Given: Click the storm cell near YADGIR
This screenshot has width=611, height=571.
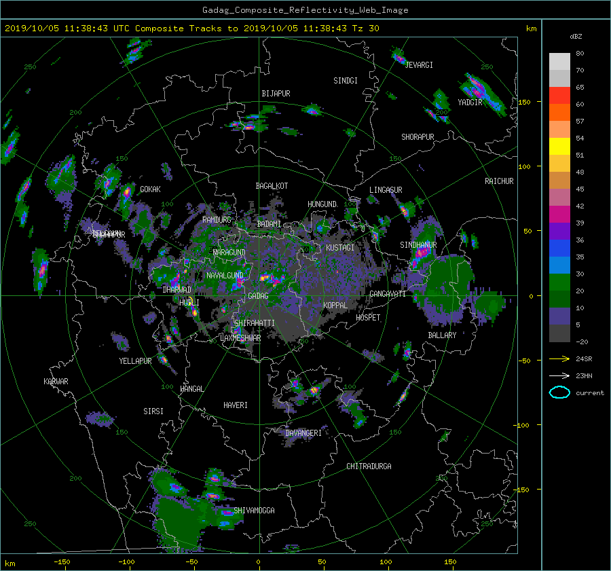Looking at the screenshot, I should (481, 94).
